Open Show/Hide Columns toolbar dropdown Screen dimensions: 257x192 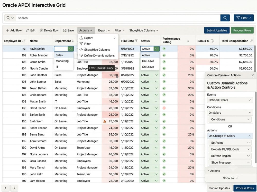pyautogui.click(x=144, y=30)
